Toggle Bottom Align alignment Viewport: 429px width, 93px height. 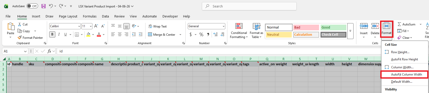(x=126, y=26)
